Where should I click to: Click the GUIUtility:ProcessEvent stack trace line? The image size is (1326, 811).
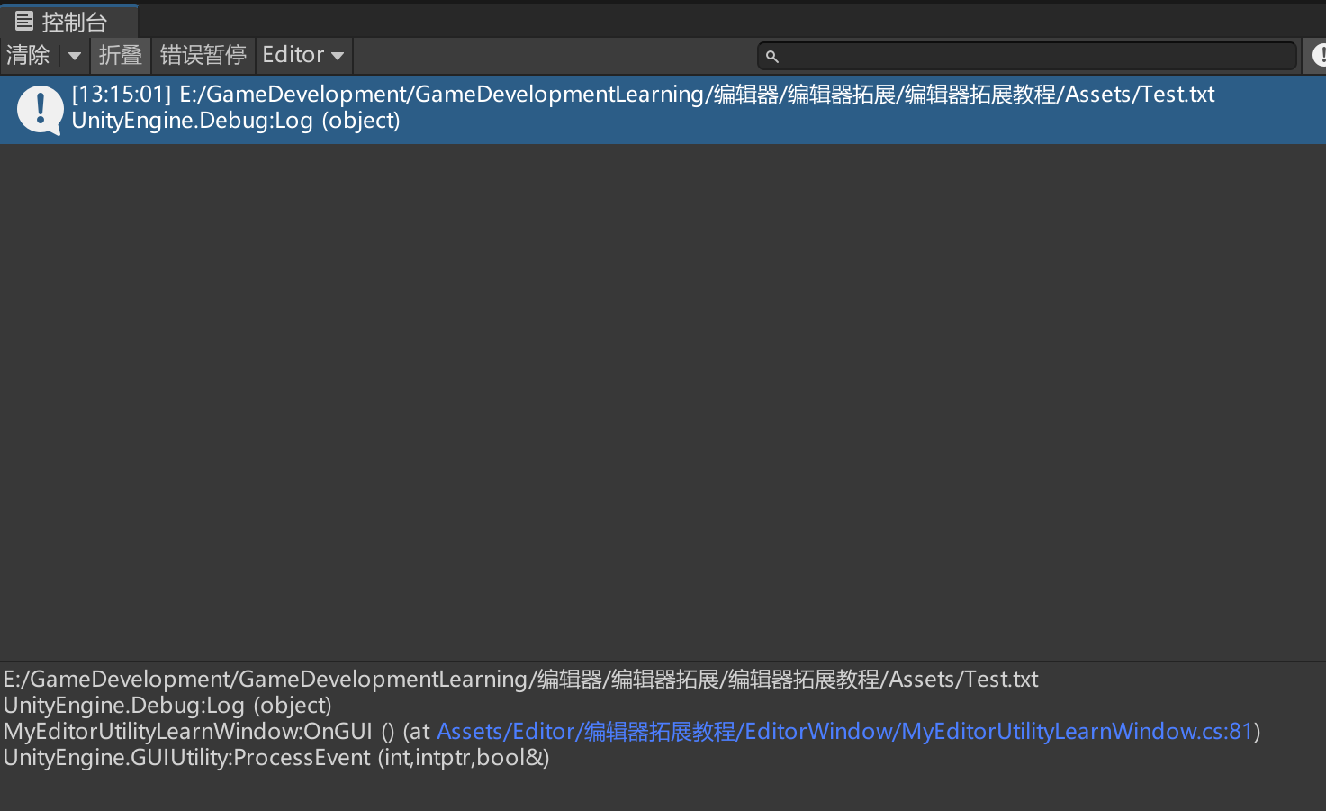click(275, 758)
